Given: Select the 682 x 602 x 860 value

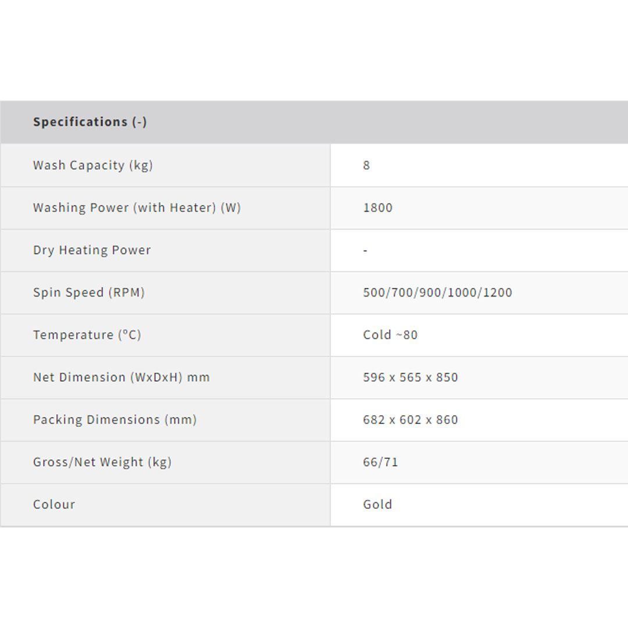Looking at the screenshot, I should point(411,420).
